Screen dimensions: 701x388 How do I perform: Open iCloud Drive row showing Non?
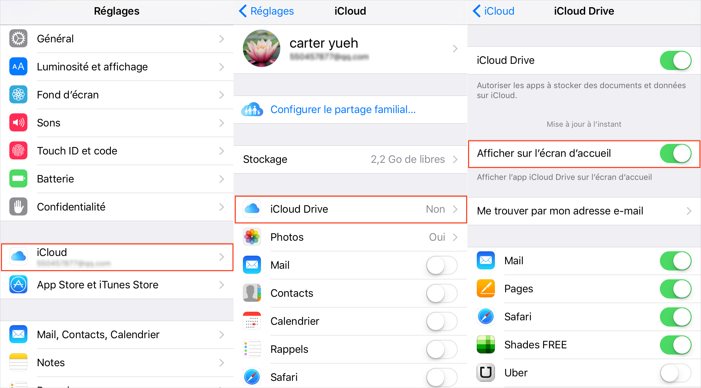pyautogui.click(x=351, y=209)
